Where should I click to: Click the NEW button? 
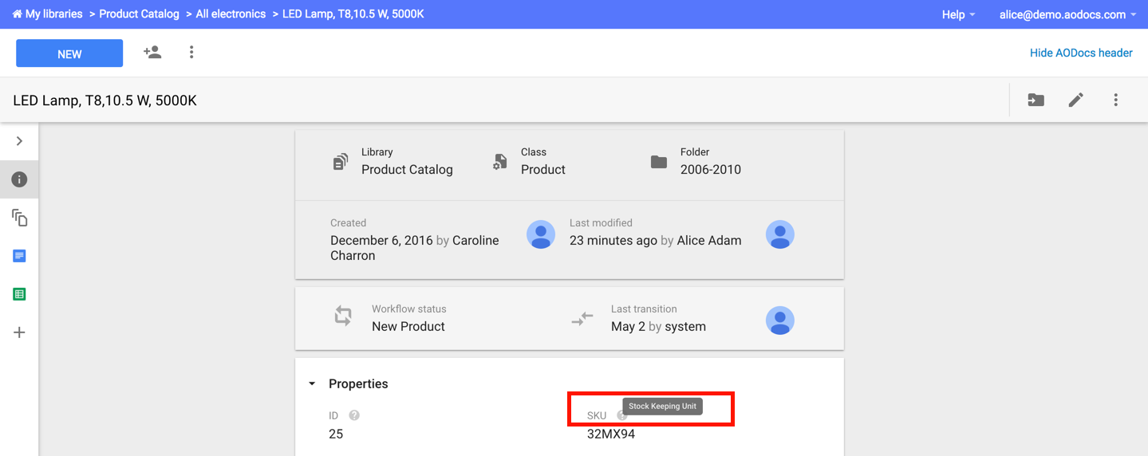69,53
